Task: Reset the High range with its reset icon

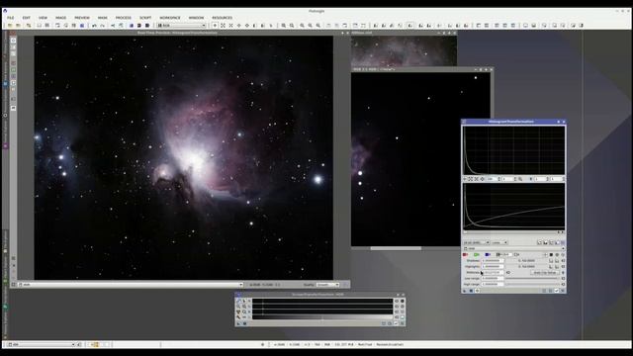Action: pyautogui.click(x=563, y=284)
